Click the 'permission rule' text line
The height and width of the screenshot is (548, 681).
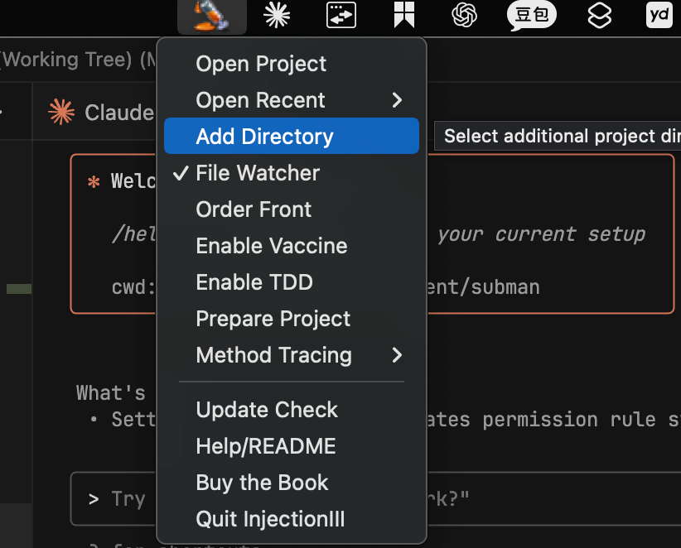pos(569,420)
